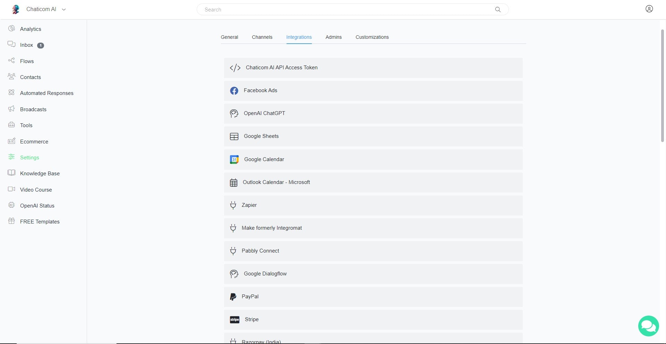Switch to the Admins tab
This screenshot has height=344, width=666.
click(x=333, y=37)
